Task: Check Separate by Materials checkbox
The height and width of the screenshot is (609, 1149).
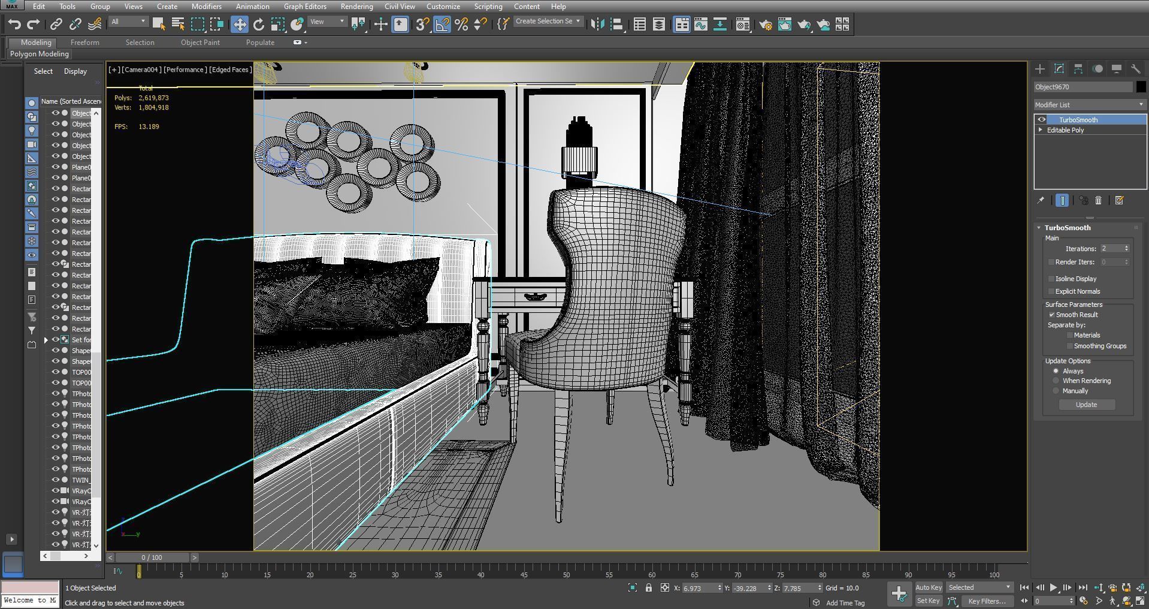Action: (1069, 335)
